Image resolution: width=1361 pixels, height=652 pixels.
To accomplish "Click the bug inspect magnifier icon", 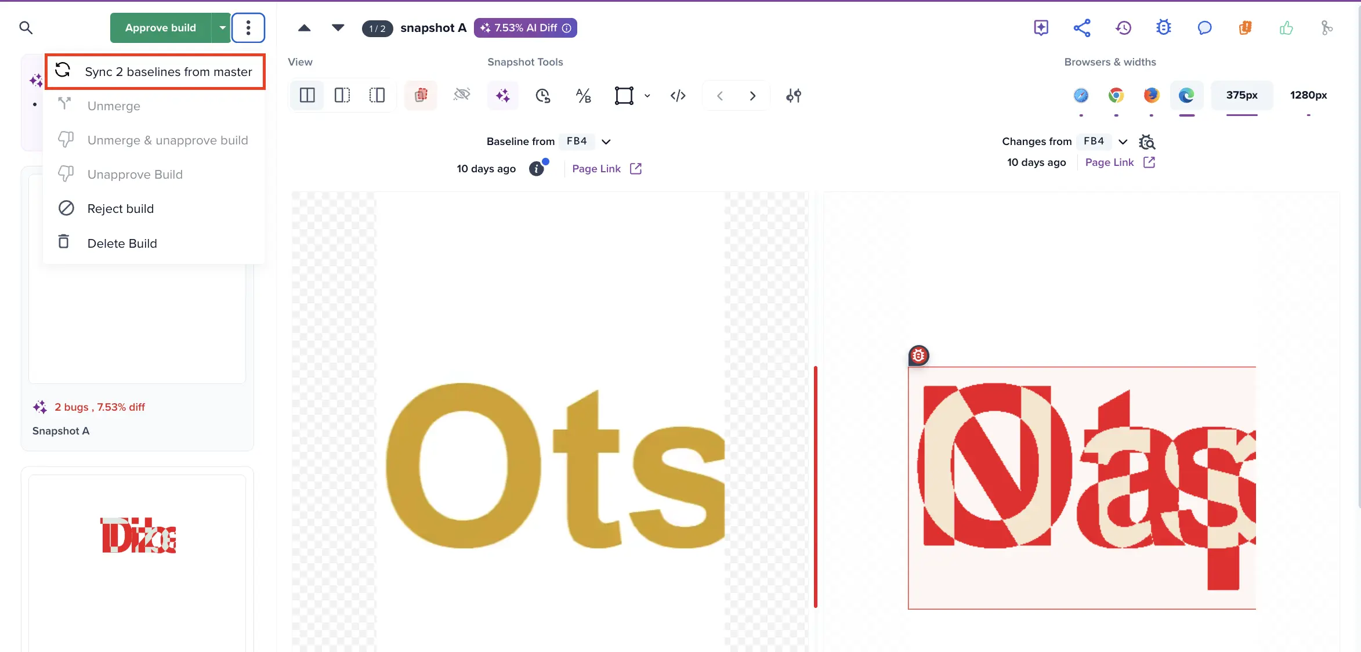I will coord(1147,142).
